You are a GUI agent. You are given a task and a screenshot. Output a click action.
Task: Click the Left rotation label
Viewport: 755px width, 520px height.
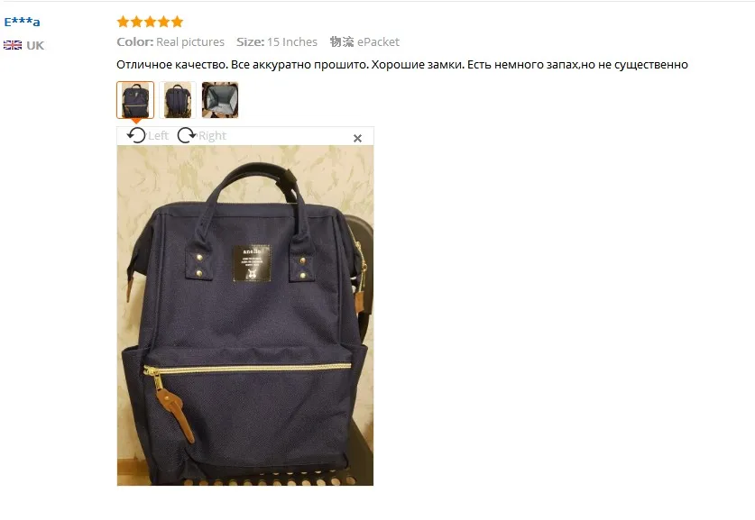(159, 136)
